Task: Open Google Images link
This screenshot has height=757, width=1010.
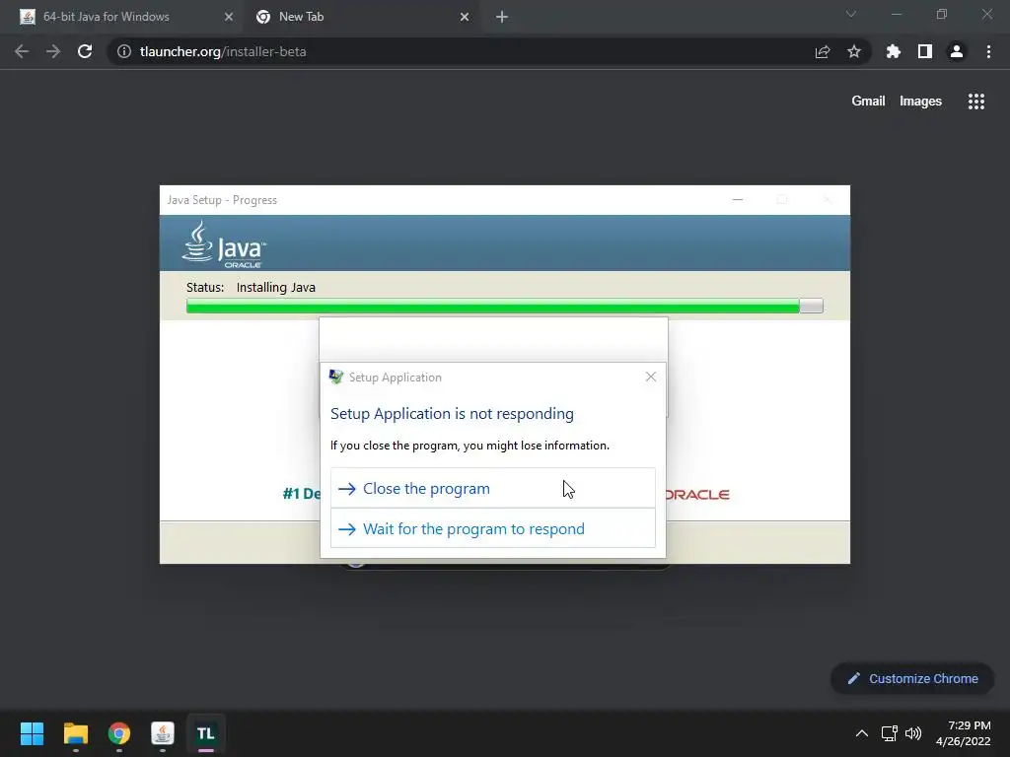Action: (x=920, y=102)
